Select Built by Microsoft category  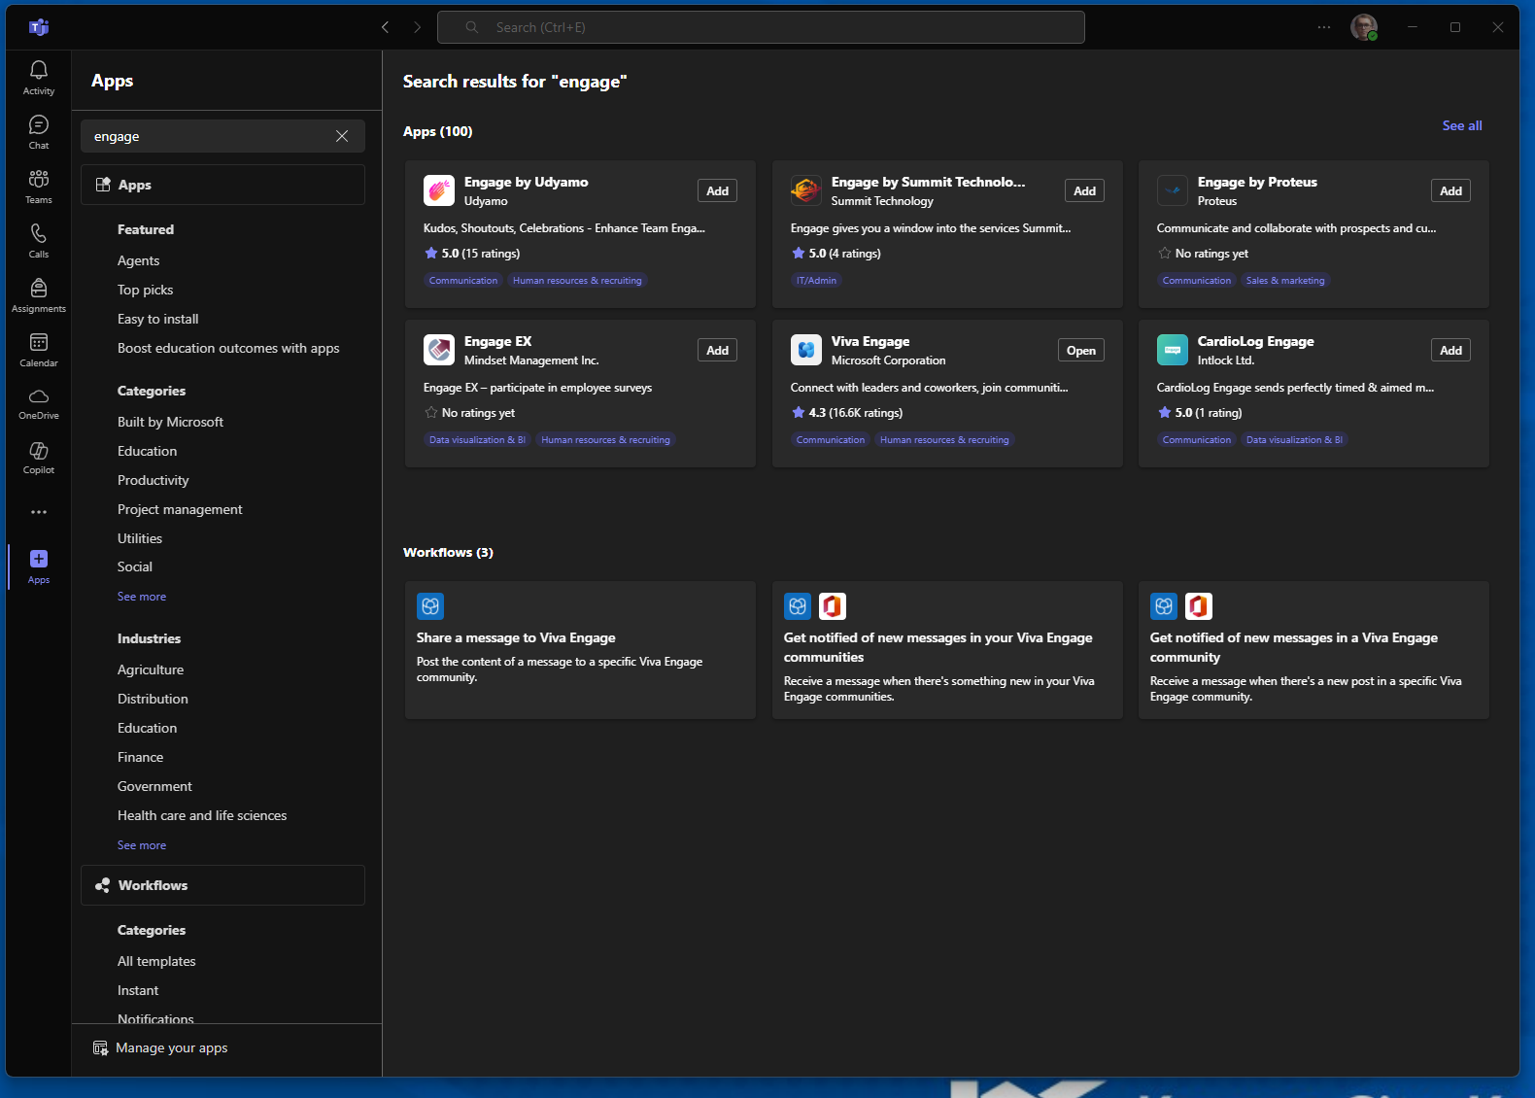point(170,422)
